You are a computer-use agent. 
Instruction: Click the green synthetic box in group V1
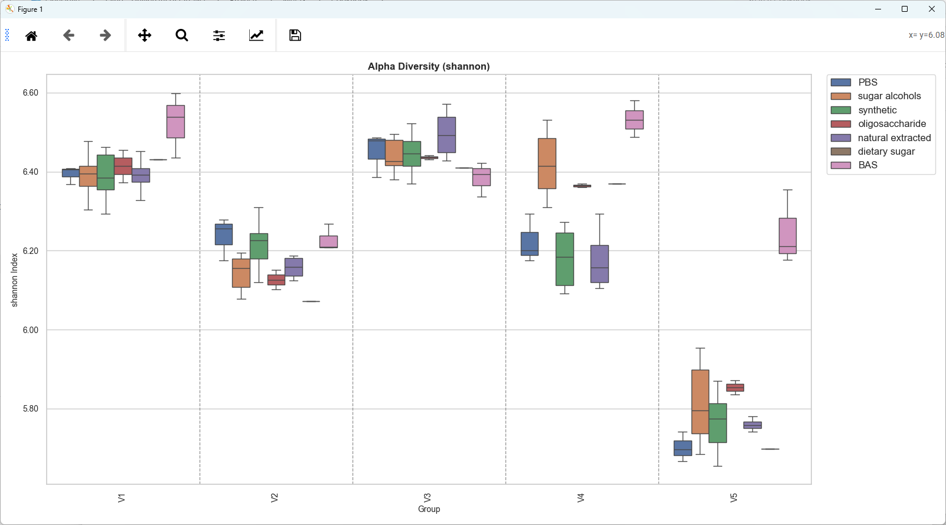coord(106,172)
